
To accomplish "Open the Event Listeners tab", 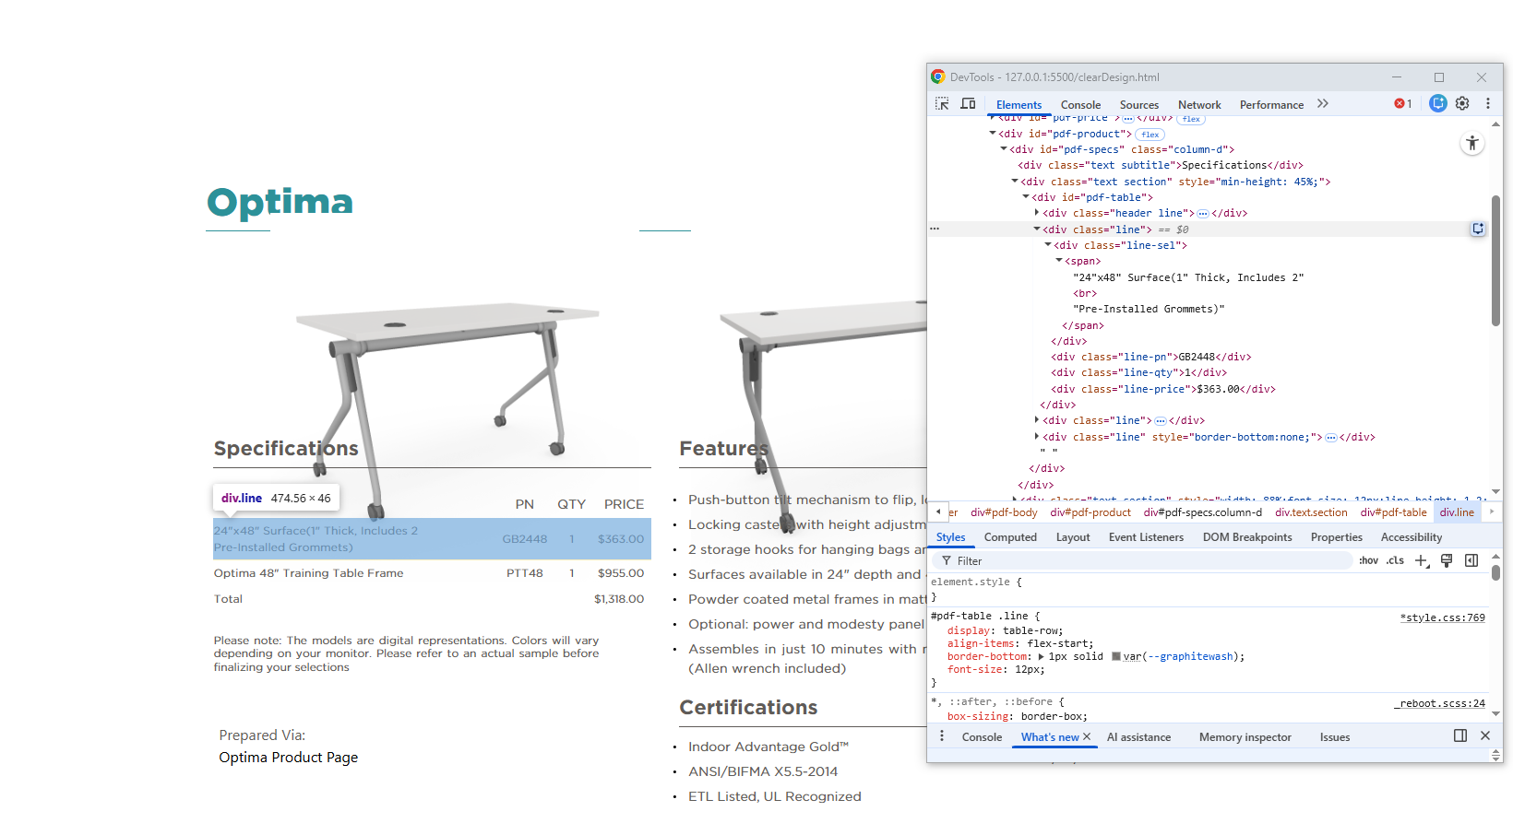I will point(1146,537).
